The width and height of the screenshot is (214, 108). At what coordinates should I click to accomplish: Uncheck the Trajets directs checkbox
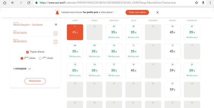(28, 52)
